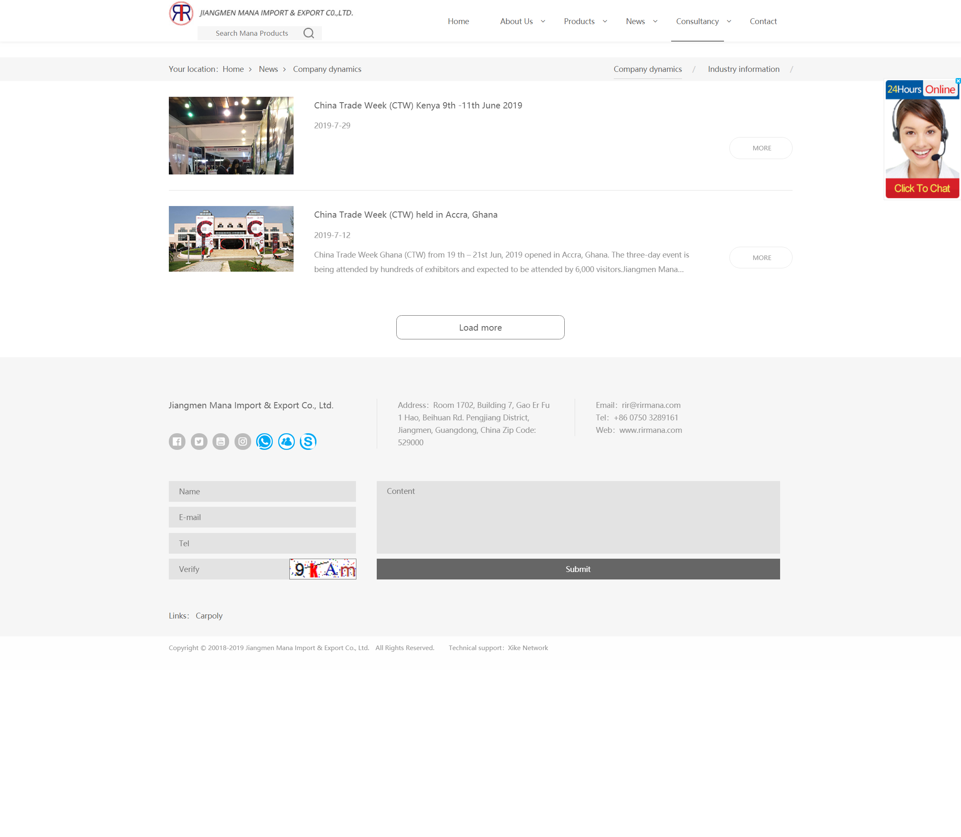Click the E-mail input field

click(x=262, y=517)
